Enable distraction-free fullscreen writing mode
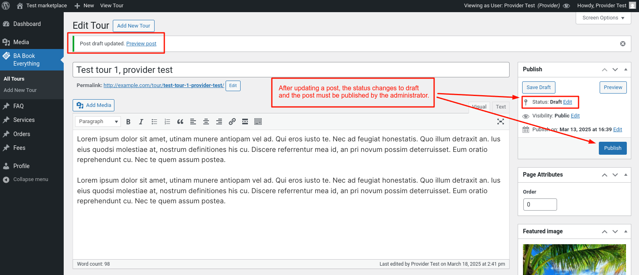Viewport: 639px width, 275px height. tap(501, 122)
